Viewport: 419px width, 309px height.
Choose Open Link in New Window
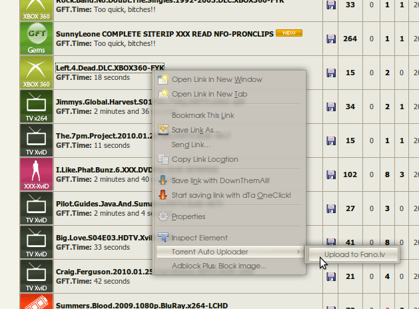[230, 79]
